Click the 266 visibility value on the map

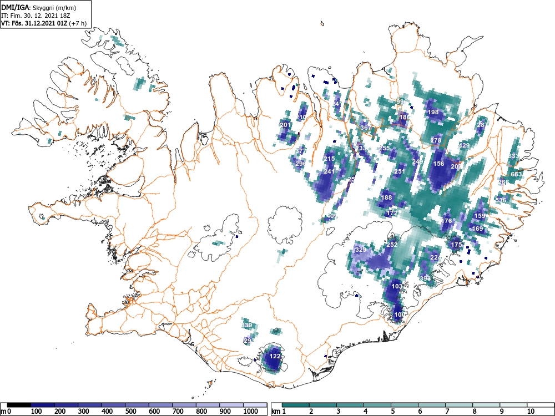tap(503, 182)
